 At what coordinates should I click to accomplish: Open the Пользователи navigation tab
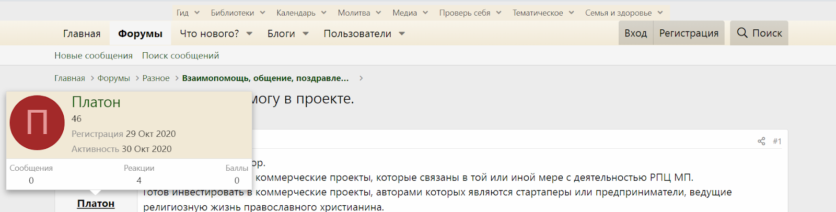click(x=357, y=33)
